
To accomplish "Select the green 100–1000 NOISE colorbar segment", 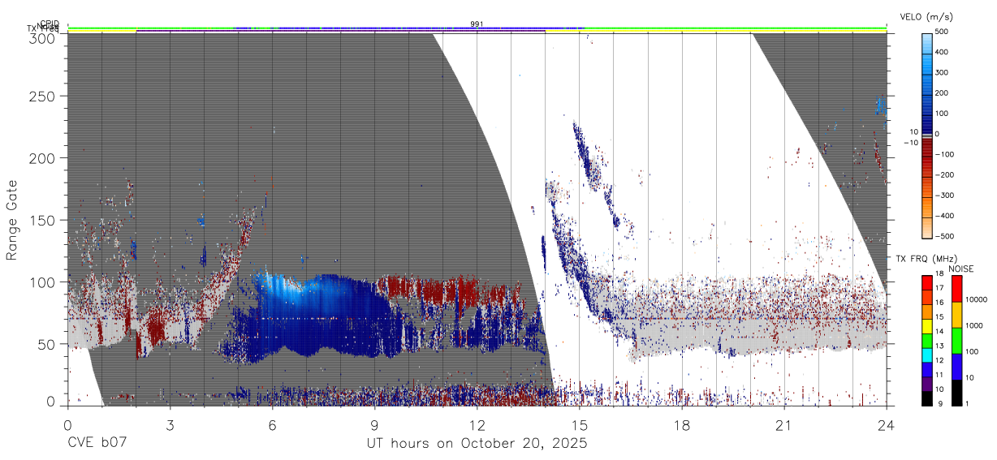I will [956, 340].
